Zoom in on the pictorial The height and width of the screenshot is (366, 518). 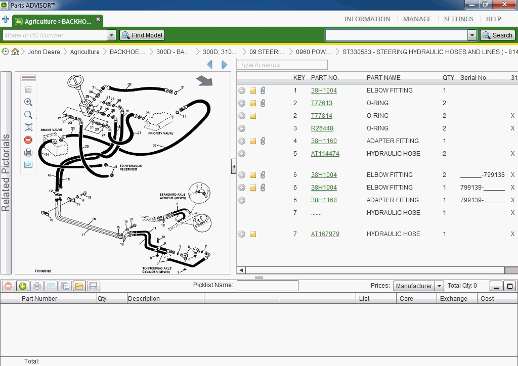point(28,102)
